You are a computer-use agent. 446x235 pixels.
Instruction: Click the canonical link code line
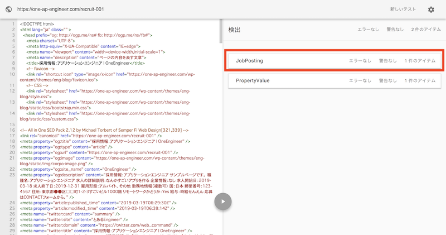click(x=91, y=136)
